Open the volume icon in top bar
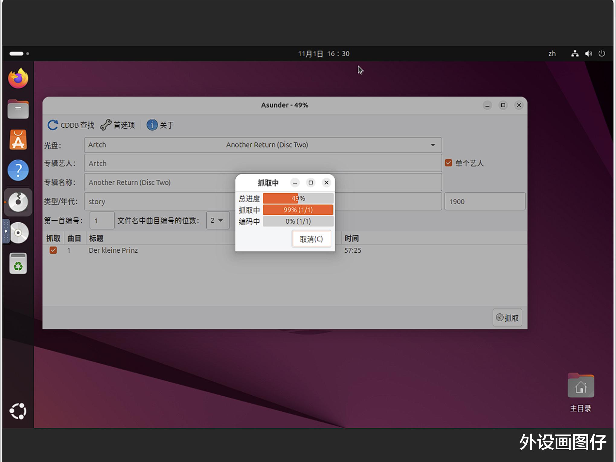The height and width of the screenshot is (462, 616). click(x=588, y=54)
